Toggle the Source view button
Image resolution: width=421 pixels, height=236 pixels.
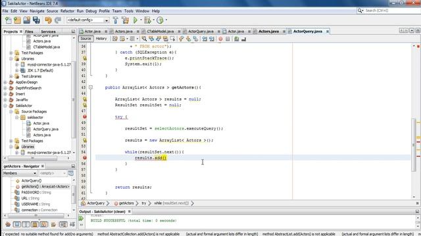[86, 39]
